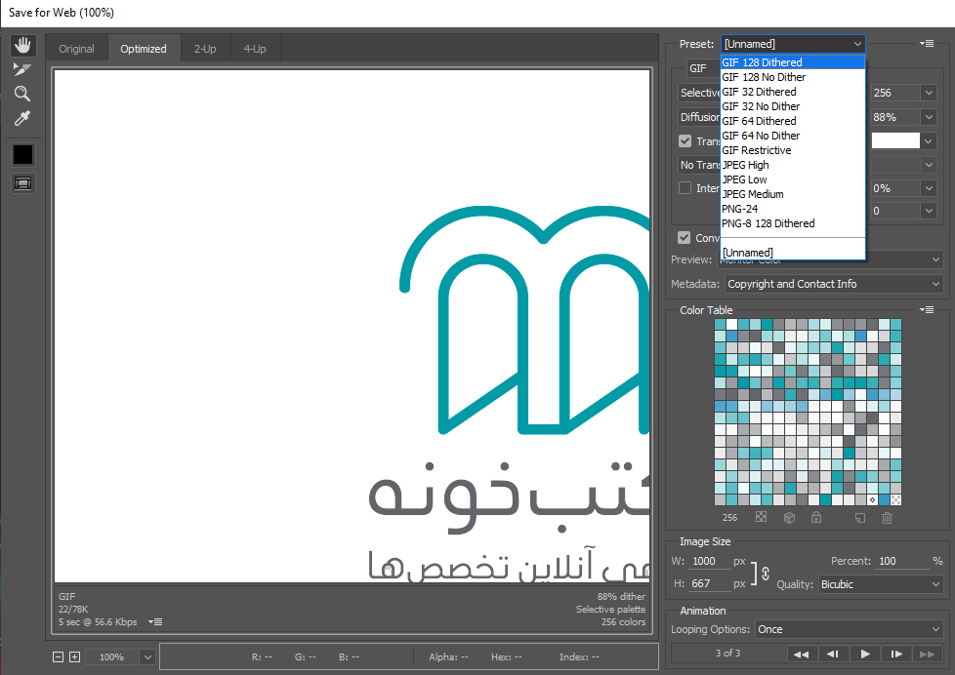This screenshot has width=955, height=675.
Task: Map selected colors to transparent icon
Action: 761,517
